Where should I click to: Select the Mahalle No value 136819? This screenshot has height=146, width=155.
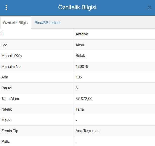click(x=82, y=67)
